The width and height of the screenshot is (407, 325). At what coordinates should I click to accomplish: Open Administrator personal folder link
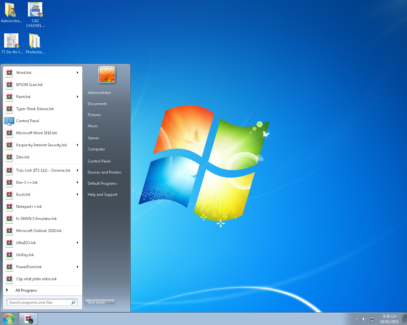point(100,93)
